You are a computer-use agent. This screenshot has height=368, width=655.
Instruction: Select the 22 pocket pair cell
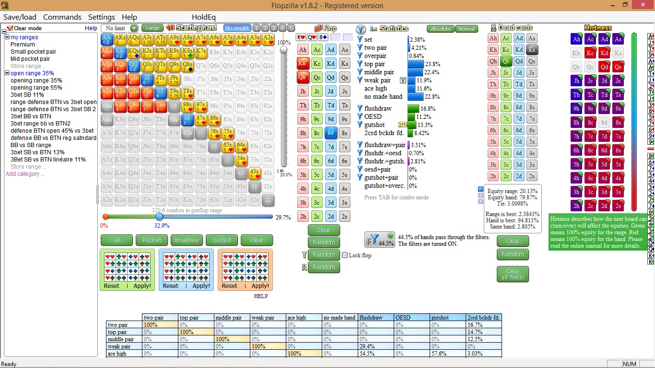(x=268, y=200)
